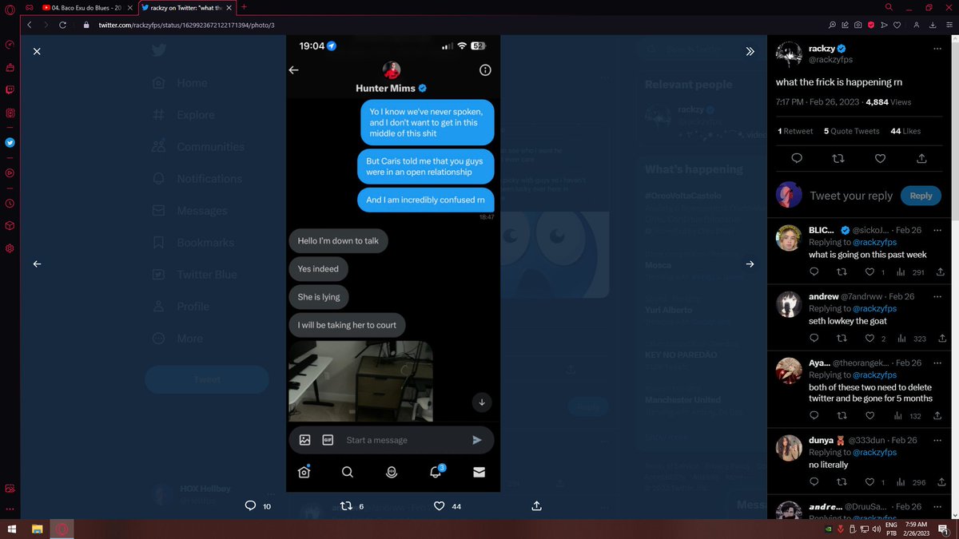Open Pinboards heart icon in the toolbar
This screenshot has width=959, height=539.
pyautogui.click(x=898, y=25)
